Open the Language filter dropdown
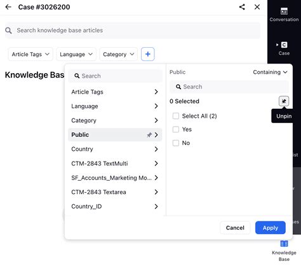301x266 pixels. click(76, 54)
